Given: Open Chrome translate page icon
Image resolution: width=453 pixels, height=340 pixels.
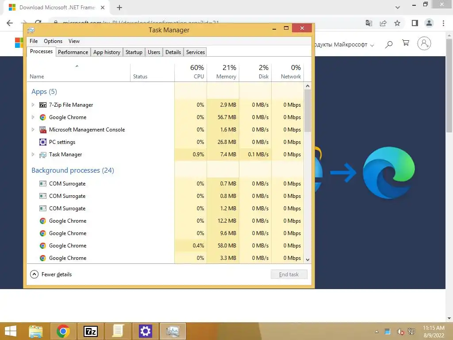Looking at the screenshot, I should [369, 23].
